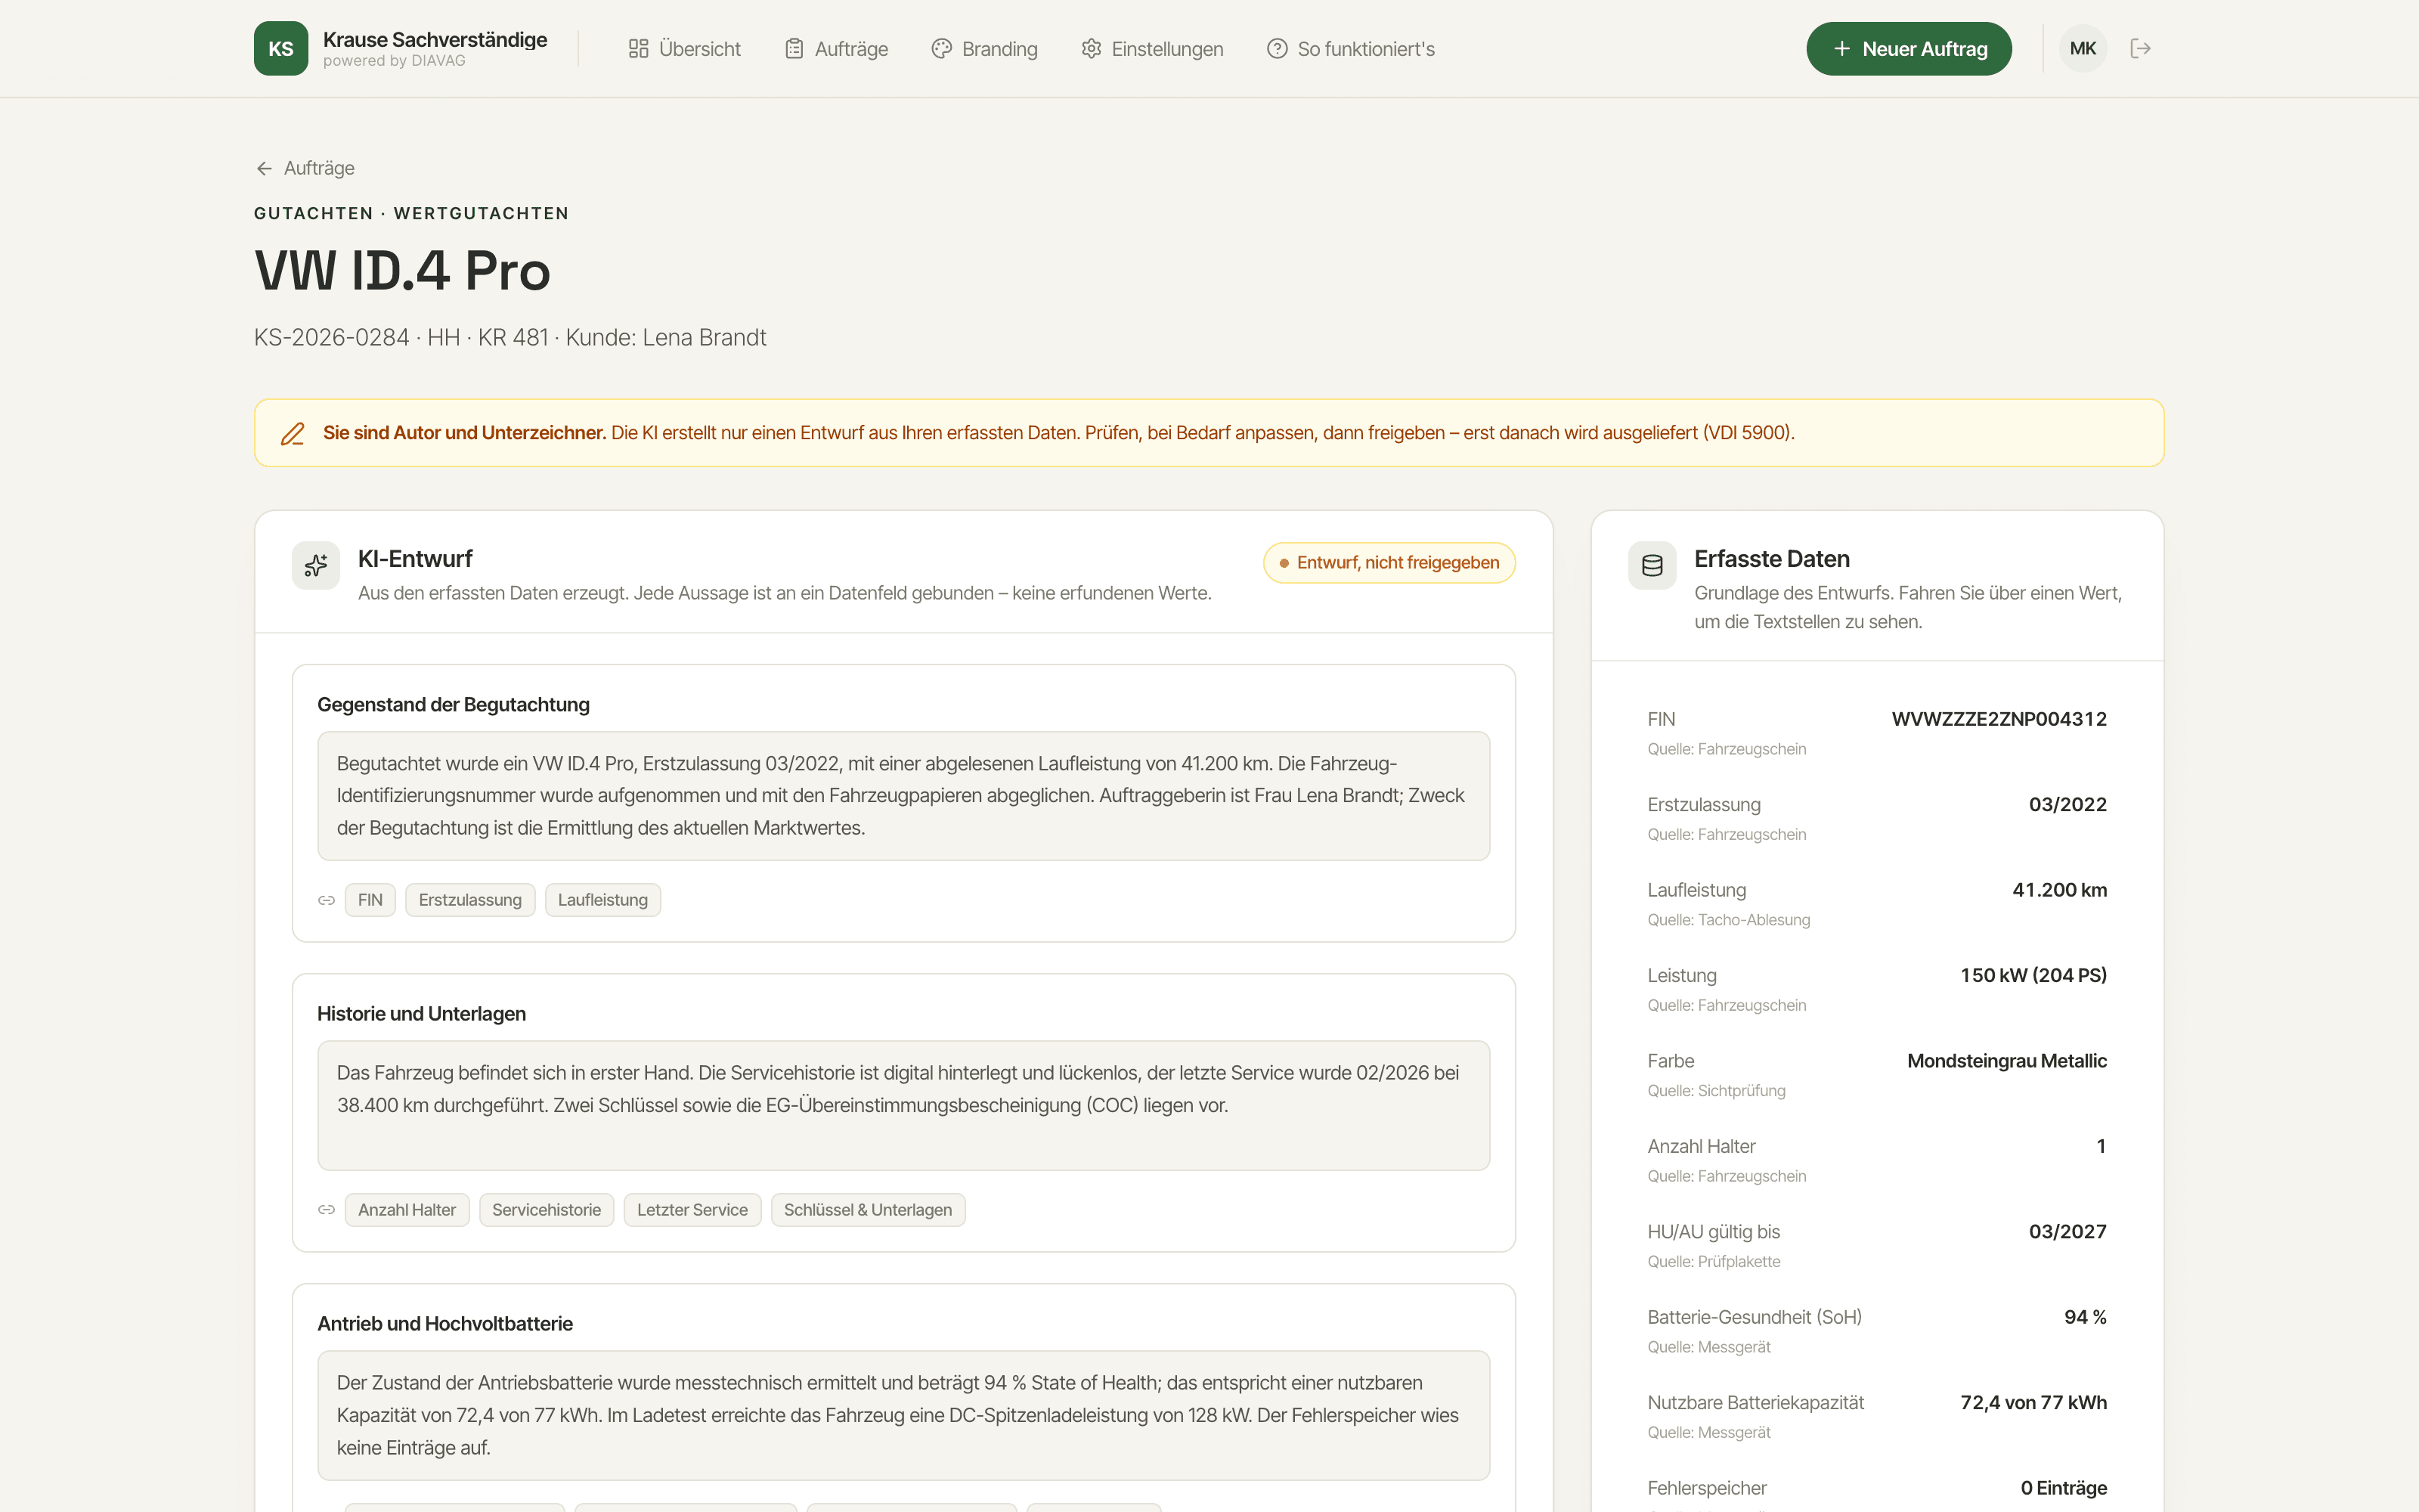Screen dimensions: 2419x1512
Task: Click the Quelle: Prüfplakette source label
Action: click(1713, 1262)
